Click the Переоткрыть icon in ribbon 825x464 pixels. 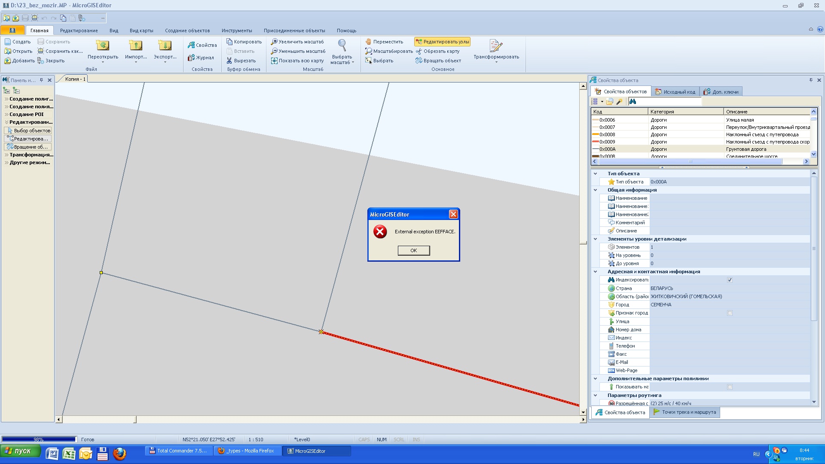click(102, 46)
